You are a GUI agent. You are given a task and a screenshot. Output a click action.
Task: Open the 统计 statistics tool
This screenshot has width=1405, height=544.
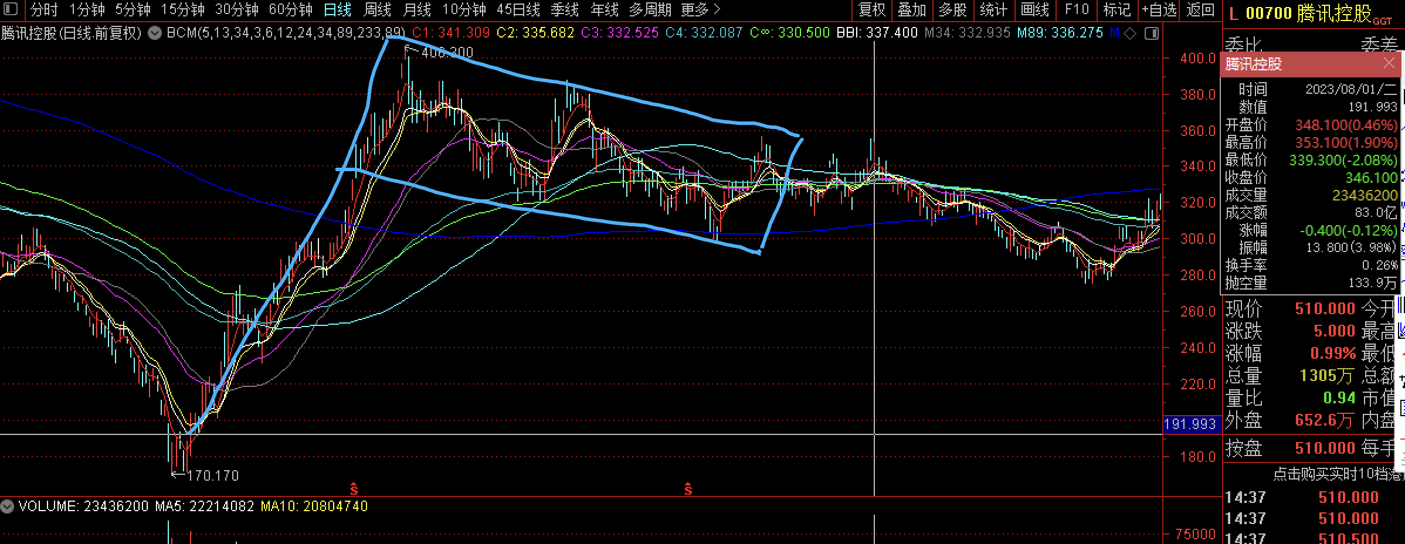[x=993, y=9]
